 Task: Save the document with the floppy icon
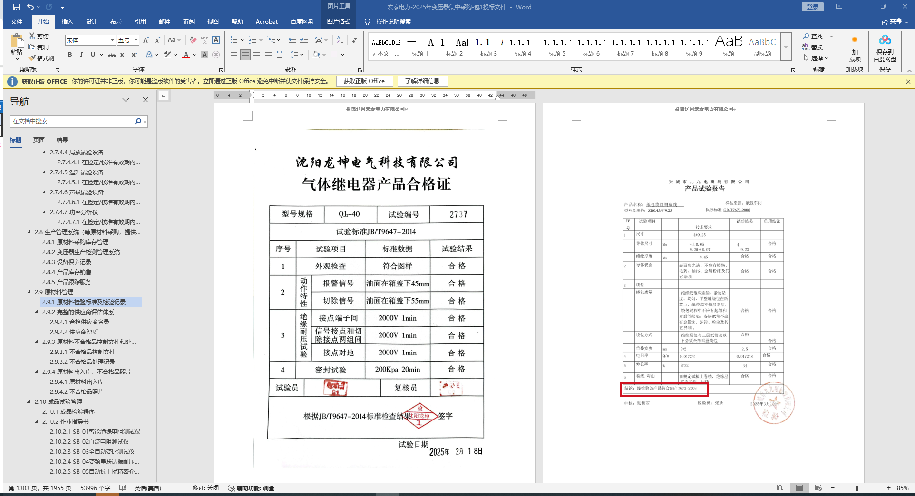[17, 7]
